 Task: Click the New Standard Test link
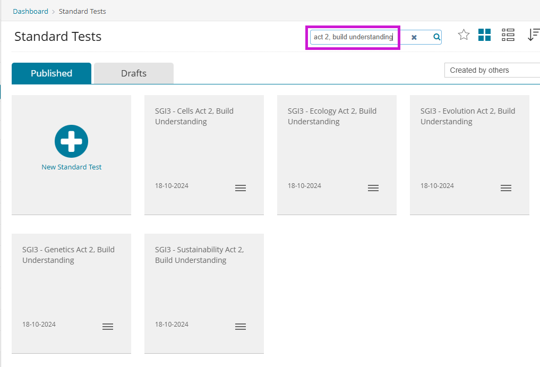coord(72,167)
